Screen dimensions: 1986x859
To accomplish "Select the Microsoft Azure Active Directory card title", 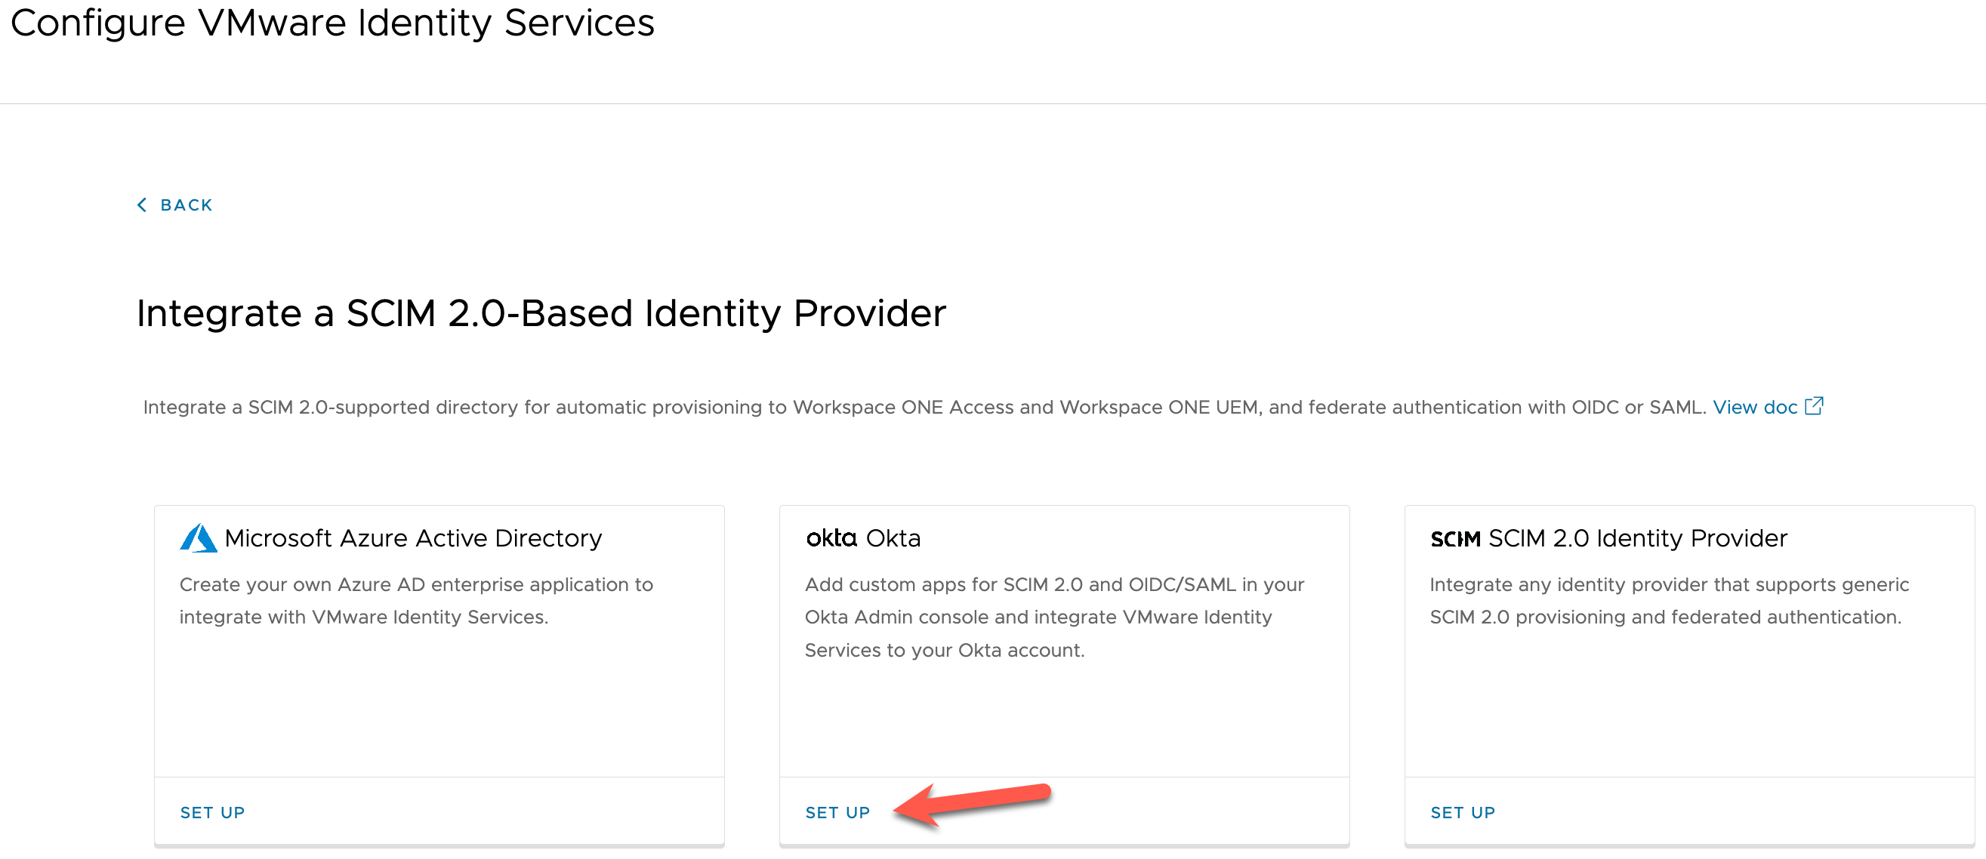I will click(x=413, y=538).
